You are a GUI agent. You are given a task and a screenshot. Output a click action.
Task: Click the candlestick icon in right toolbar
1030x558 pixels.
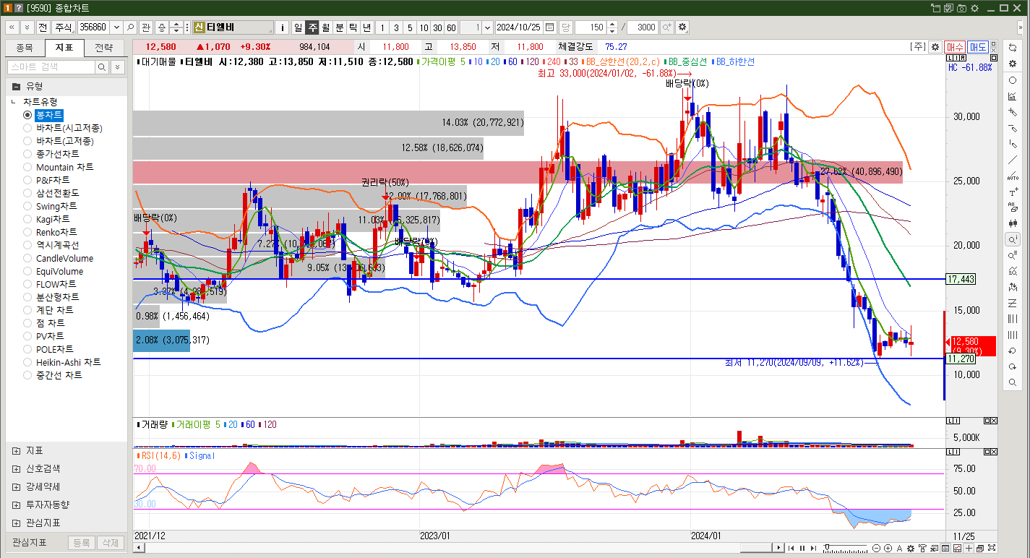(x=1012, y=223)
